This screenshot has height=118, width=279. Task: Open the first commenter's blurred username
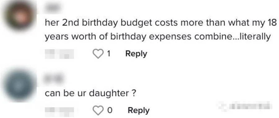pos(52,8)
